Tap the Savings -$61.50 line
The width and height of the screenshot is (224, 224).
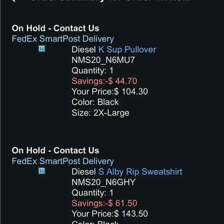104,203
